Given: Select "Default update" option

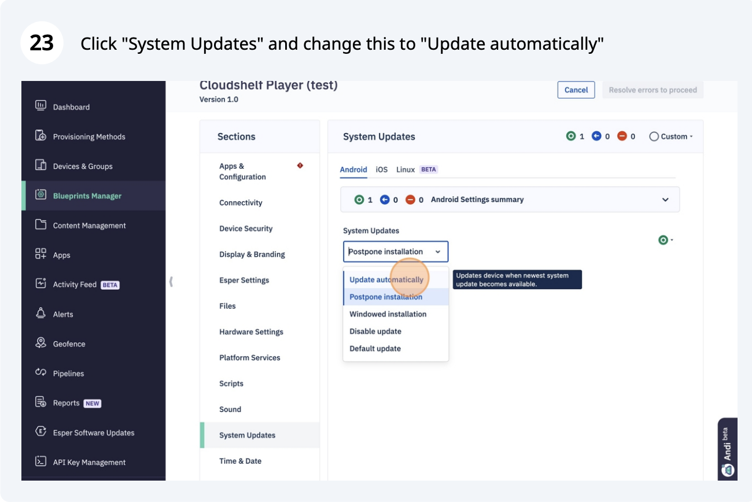Looking at the screenshot, I should pos(396,349).
